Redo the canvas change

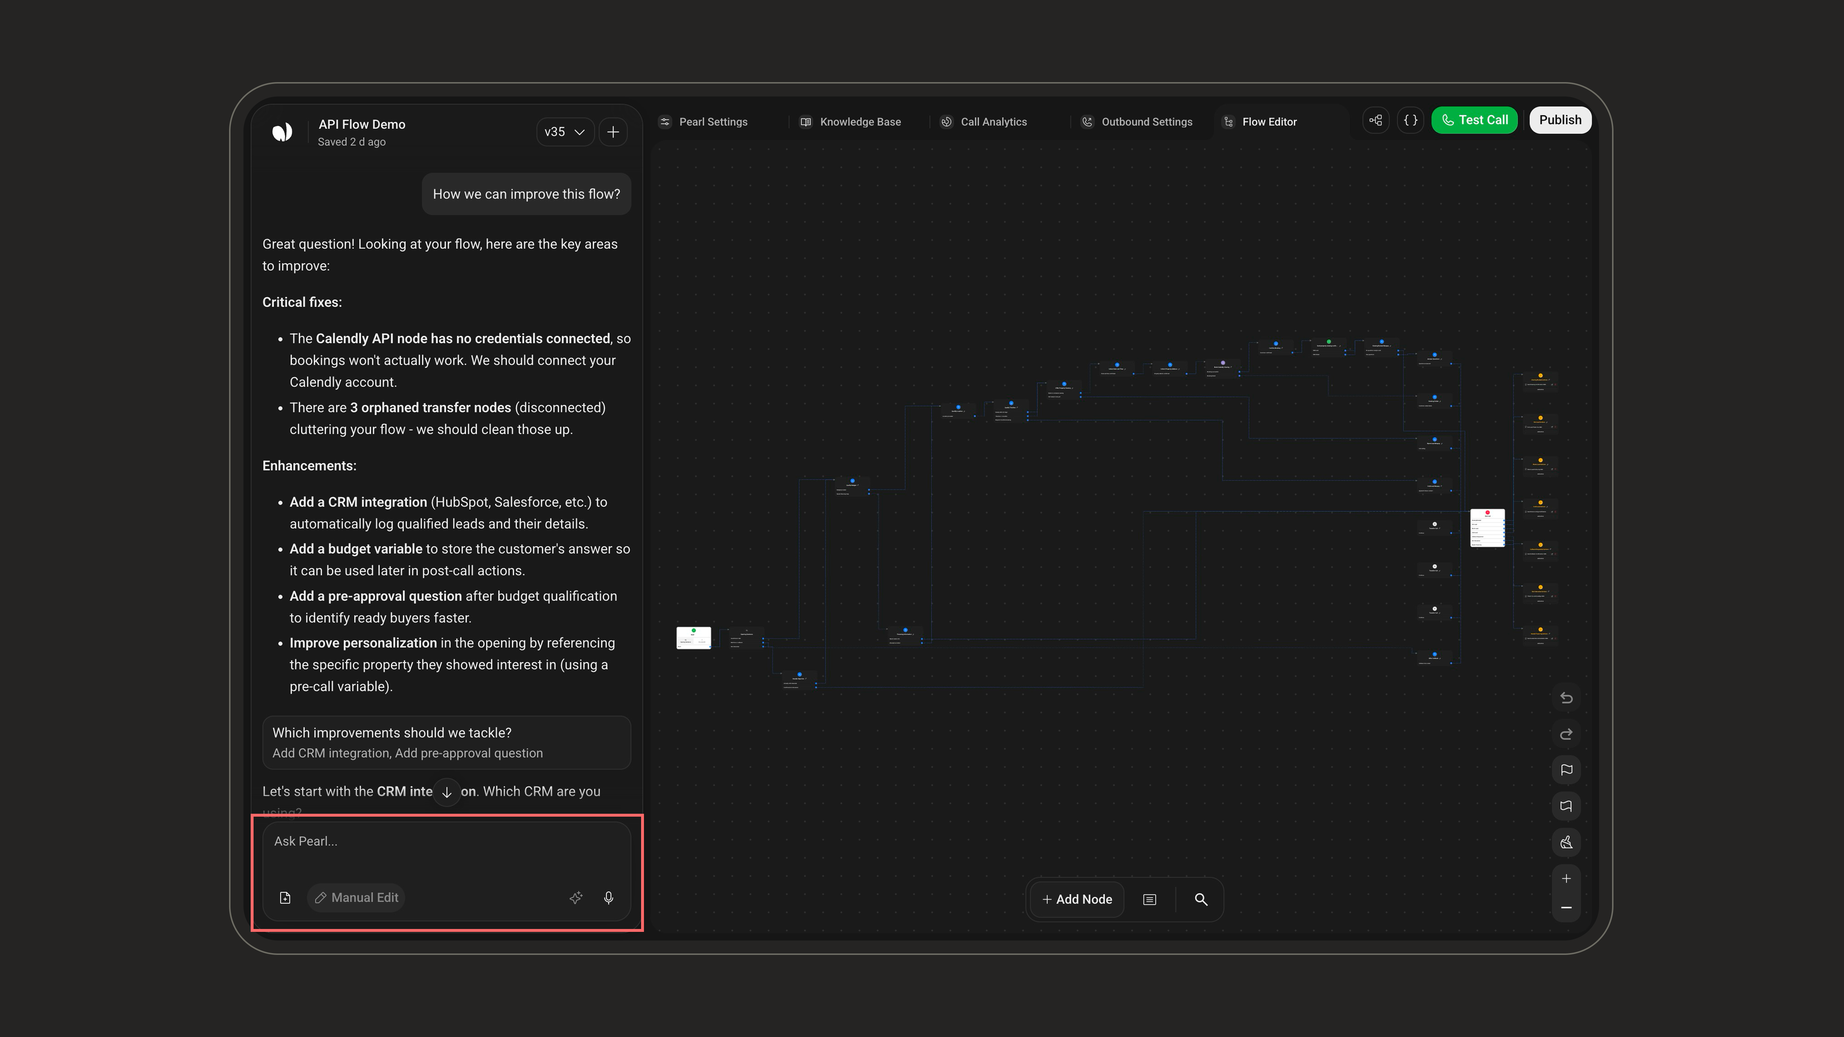click(x=1566, y=734)
